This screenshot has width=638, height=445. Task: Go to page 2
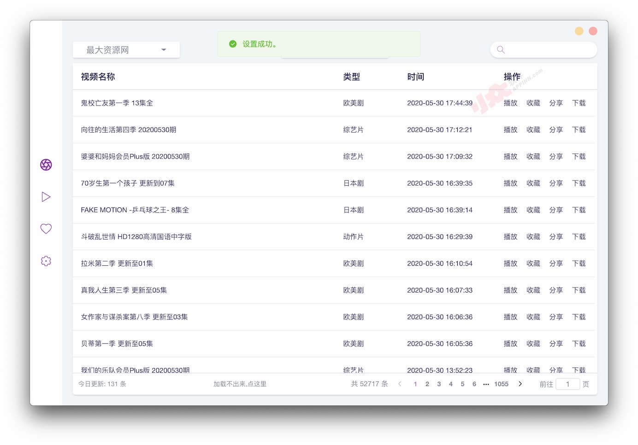pos(427,384)
